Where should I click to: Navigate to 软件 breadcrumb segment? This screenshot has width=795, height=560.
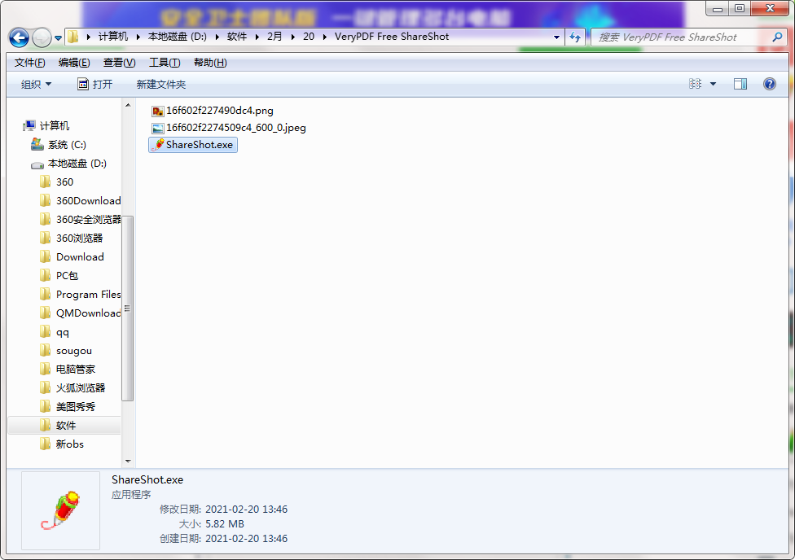coord(237,37)
